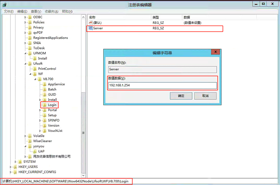Click the qvPDF folder icon
The height and width of the screenshot is (185, 280).
(30, 33)
